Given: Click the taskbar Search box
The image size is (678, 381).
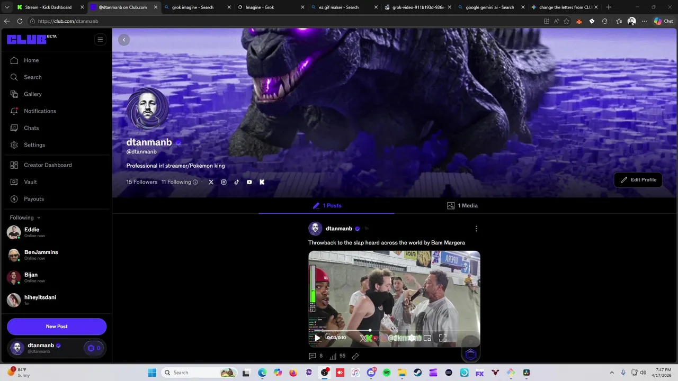Looking at the screenshot, I should tap(199, 373).
